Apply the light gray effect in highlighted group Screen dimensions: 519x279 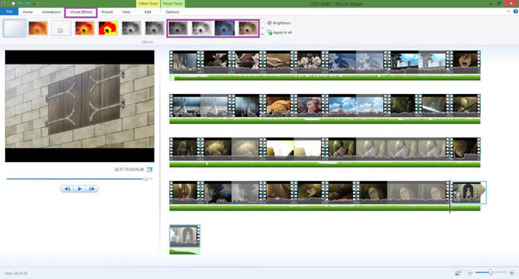click(x=201, y=28)
